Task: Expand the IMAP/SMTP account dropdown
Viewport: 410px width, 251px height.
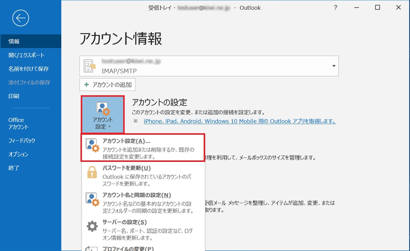Action: 334,66
